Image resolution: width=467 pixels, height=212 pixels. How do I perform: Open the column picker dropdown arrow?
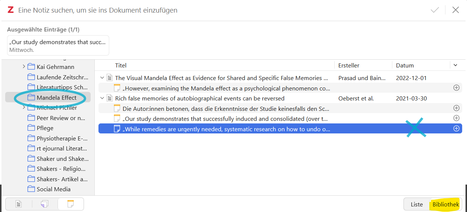[x=456, y=65]
